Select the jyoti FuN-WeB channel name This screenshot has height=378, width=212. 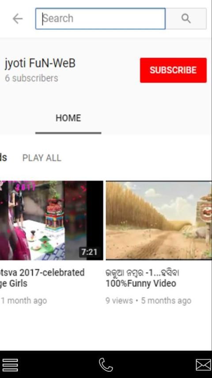40,63
